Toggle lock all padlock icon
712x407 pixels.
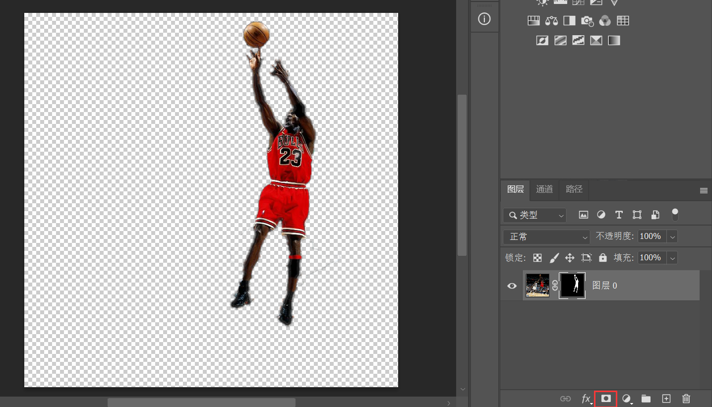603,258
